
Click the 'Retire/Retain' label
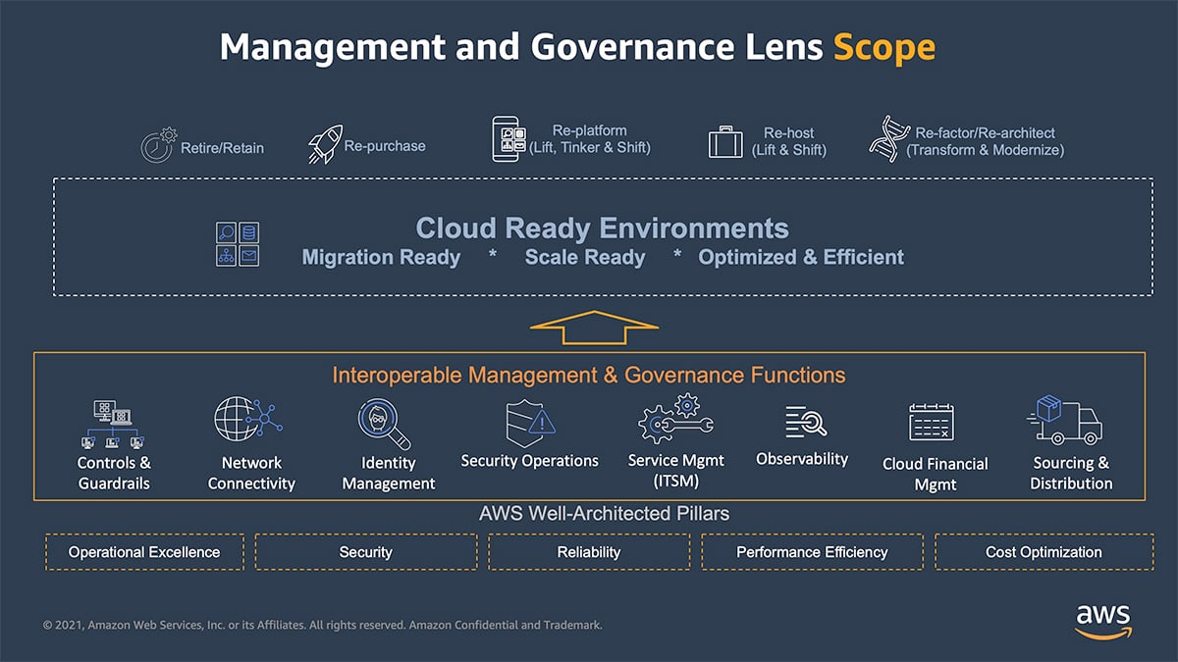[222, 148]
